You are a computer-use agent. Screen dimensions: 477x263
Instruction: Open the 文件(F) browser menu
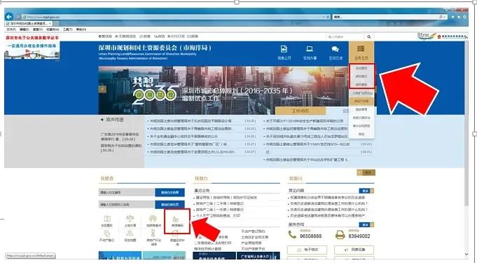pos(11,29)
